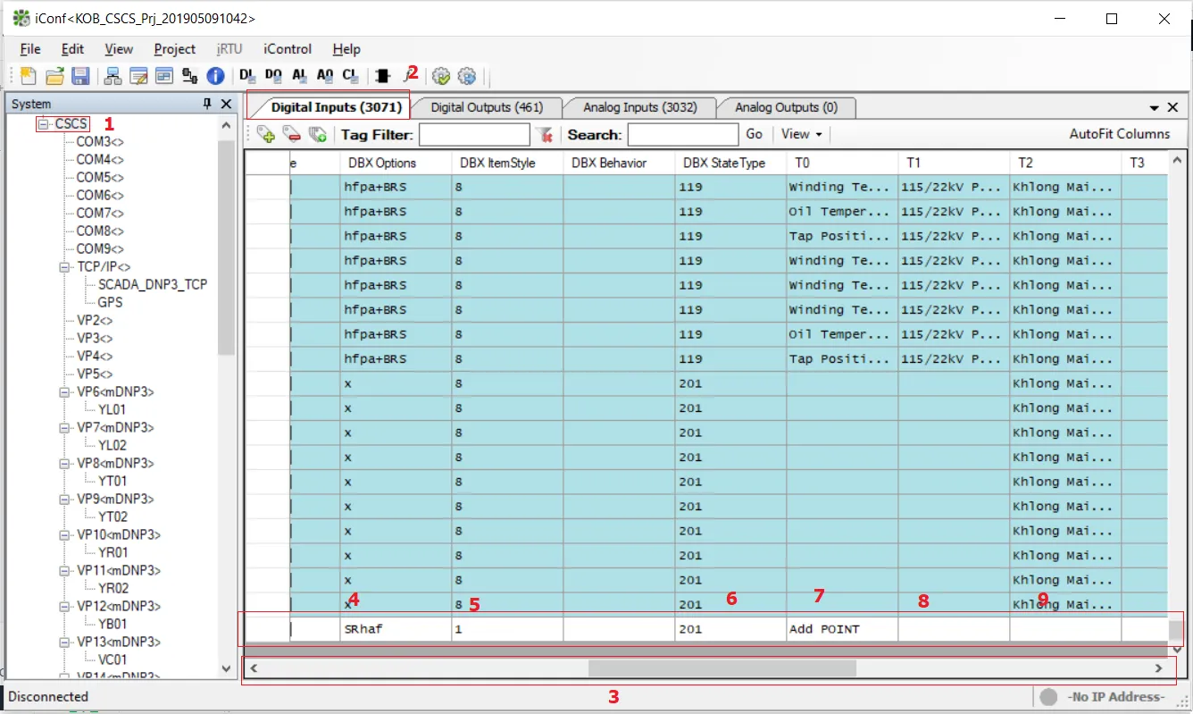
Task: Switch to Analog Inputs (3032) tab
Action: (x=639, y=107)
